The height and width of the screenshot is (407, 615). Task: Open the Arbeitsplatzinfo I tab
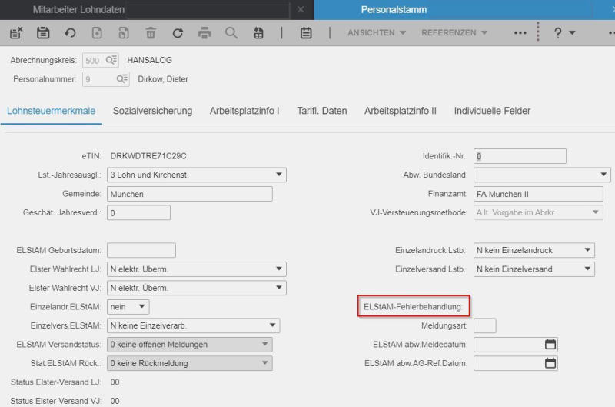(244, 111)
